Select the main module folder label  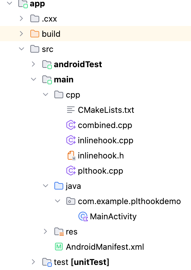64,80
